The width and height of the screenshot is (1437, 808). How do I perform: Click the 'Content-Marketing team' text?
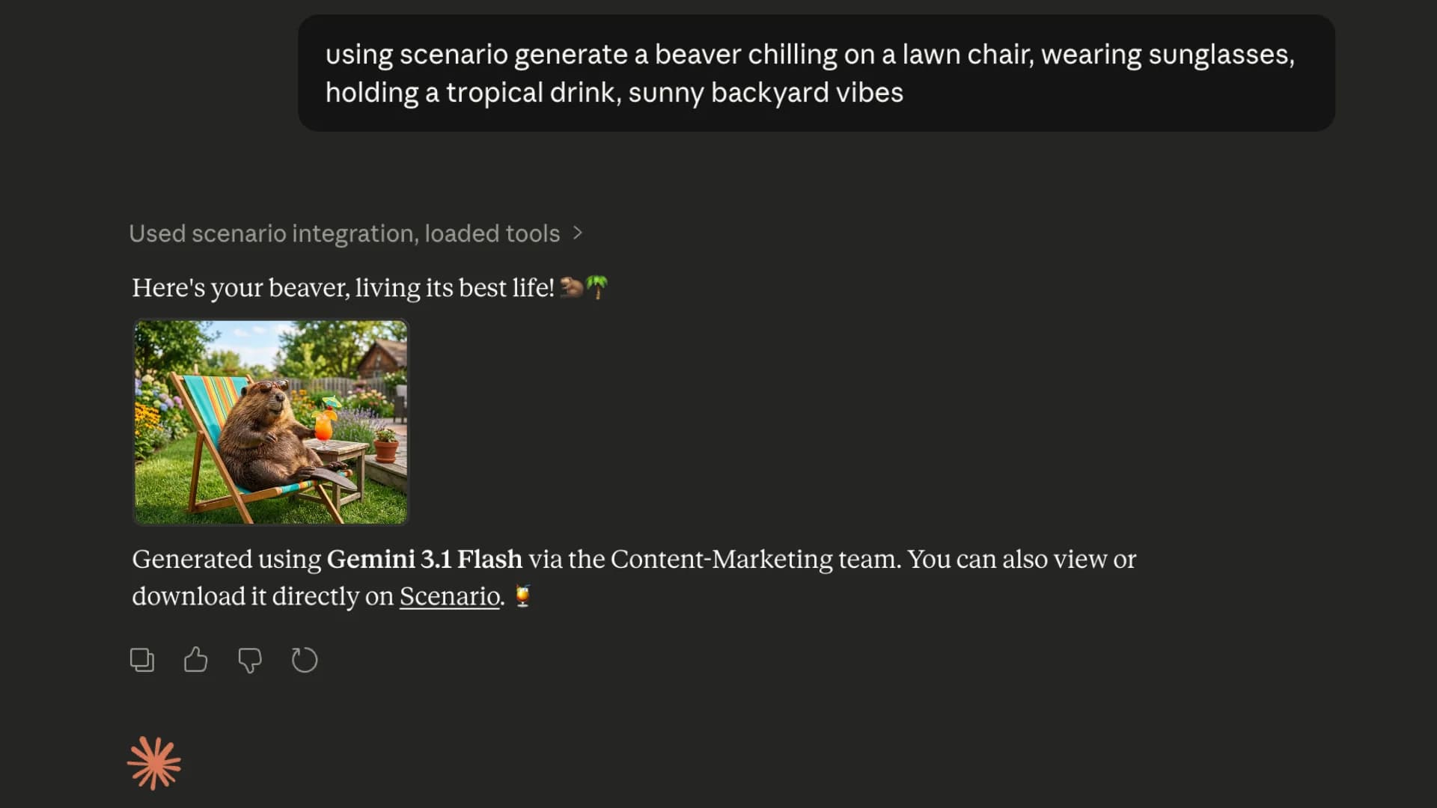[754, 559]
